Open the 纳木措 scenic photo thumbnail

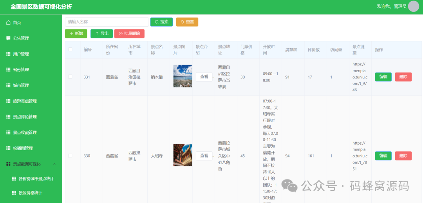[183, 76]
